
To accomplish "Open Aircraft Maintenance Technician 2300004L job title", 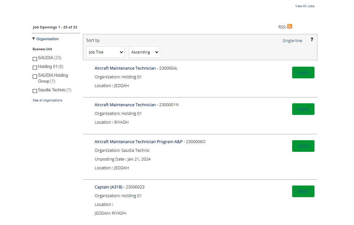I will 125,68.
